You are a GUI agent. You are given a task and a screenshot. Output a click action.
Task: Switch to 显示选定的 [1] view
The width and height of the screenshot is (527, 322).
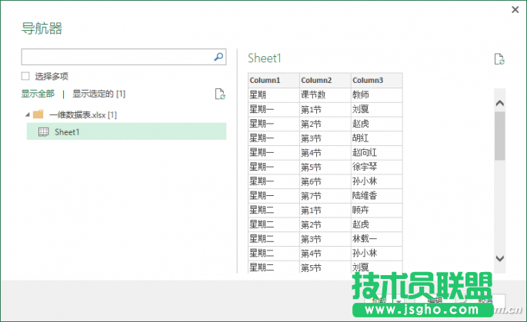click(98, 94)
